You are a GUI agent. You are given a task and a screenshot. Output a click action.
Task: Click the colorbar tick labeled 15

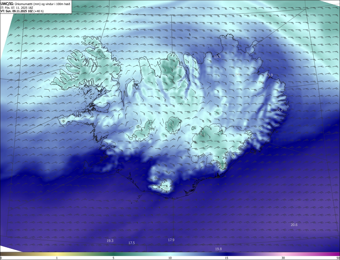227,258
